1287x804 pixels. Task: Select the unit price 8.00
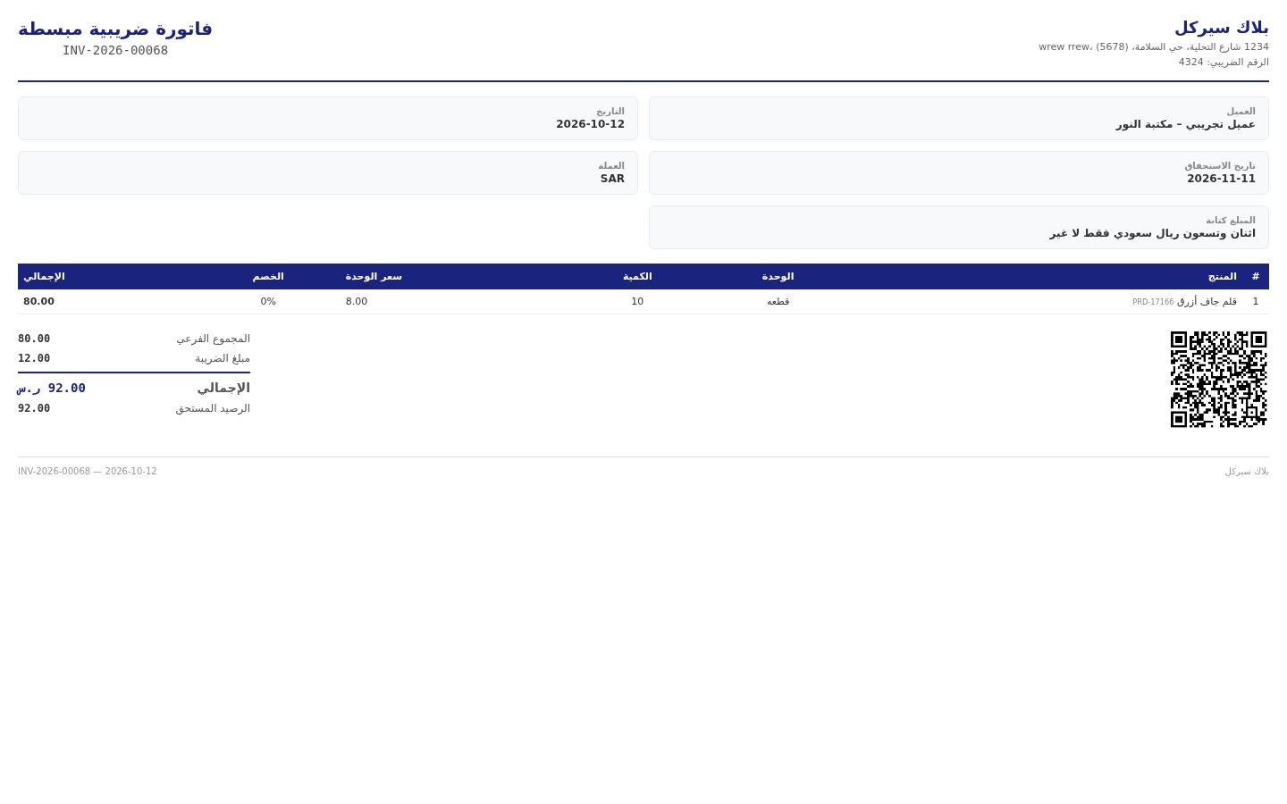pyautogui.click(x=357, y=302)
